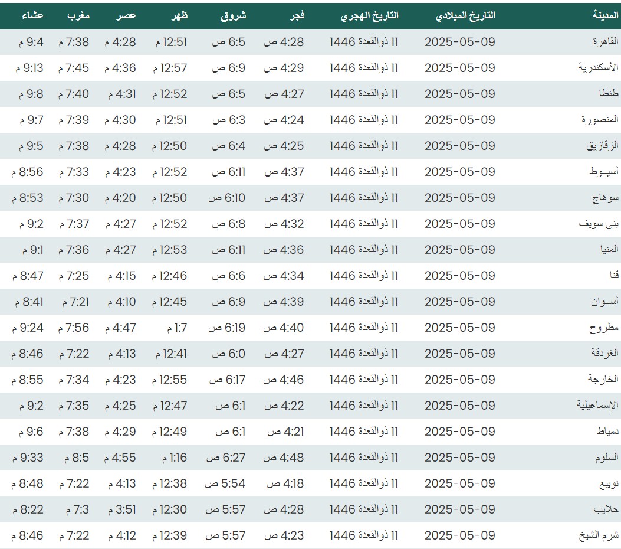Select the الأسكندرية city row label
Image resolution: width=621 pixels, height=549 pixels.
[598, 68]
